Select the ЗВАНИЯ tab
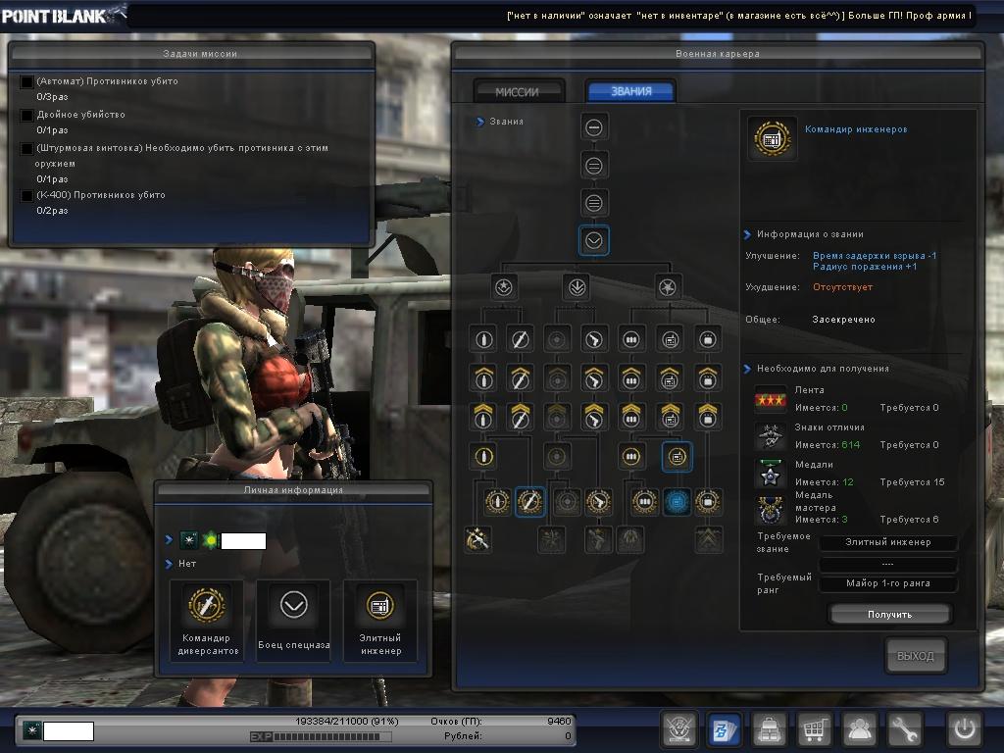 point(630,91)
